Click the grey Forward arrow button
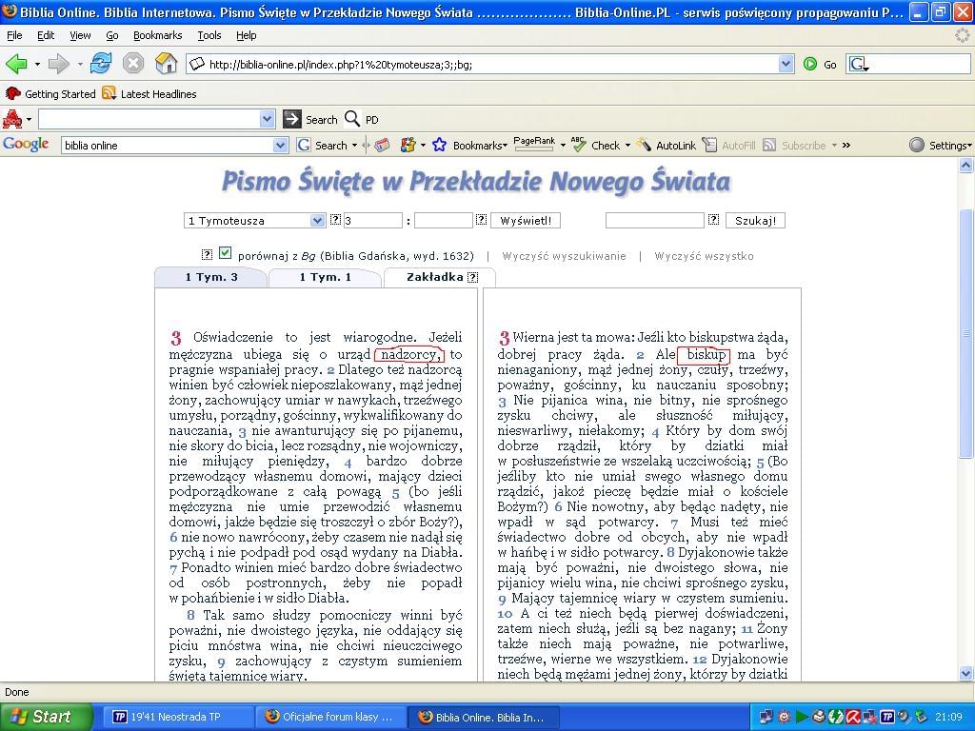Screen dimensions: 975x731 click(58, 64)
